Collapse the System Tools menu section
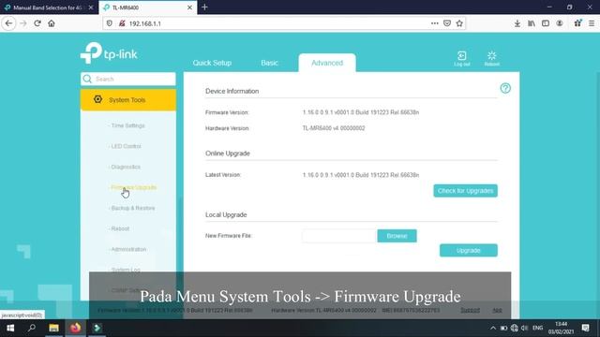The height and width of the screenshot is (337, 600). [128, 100]
